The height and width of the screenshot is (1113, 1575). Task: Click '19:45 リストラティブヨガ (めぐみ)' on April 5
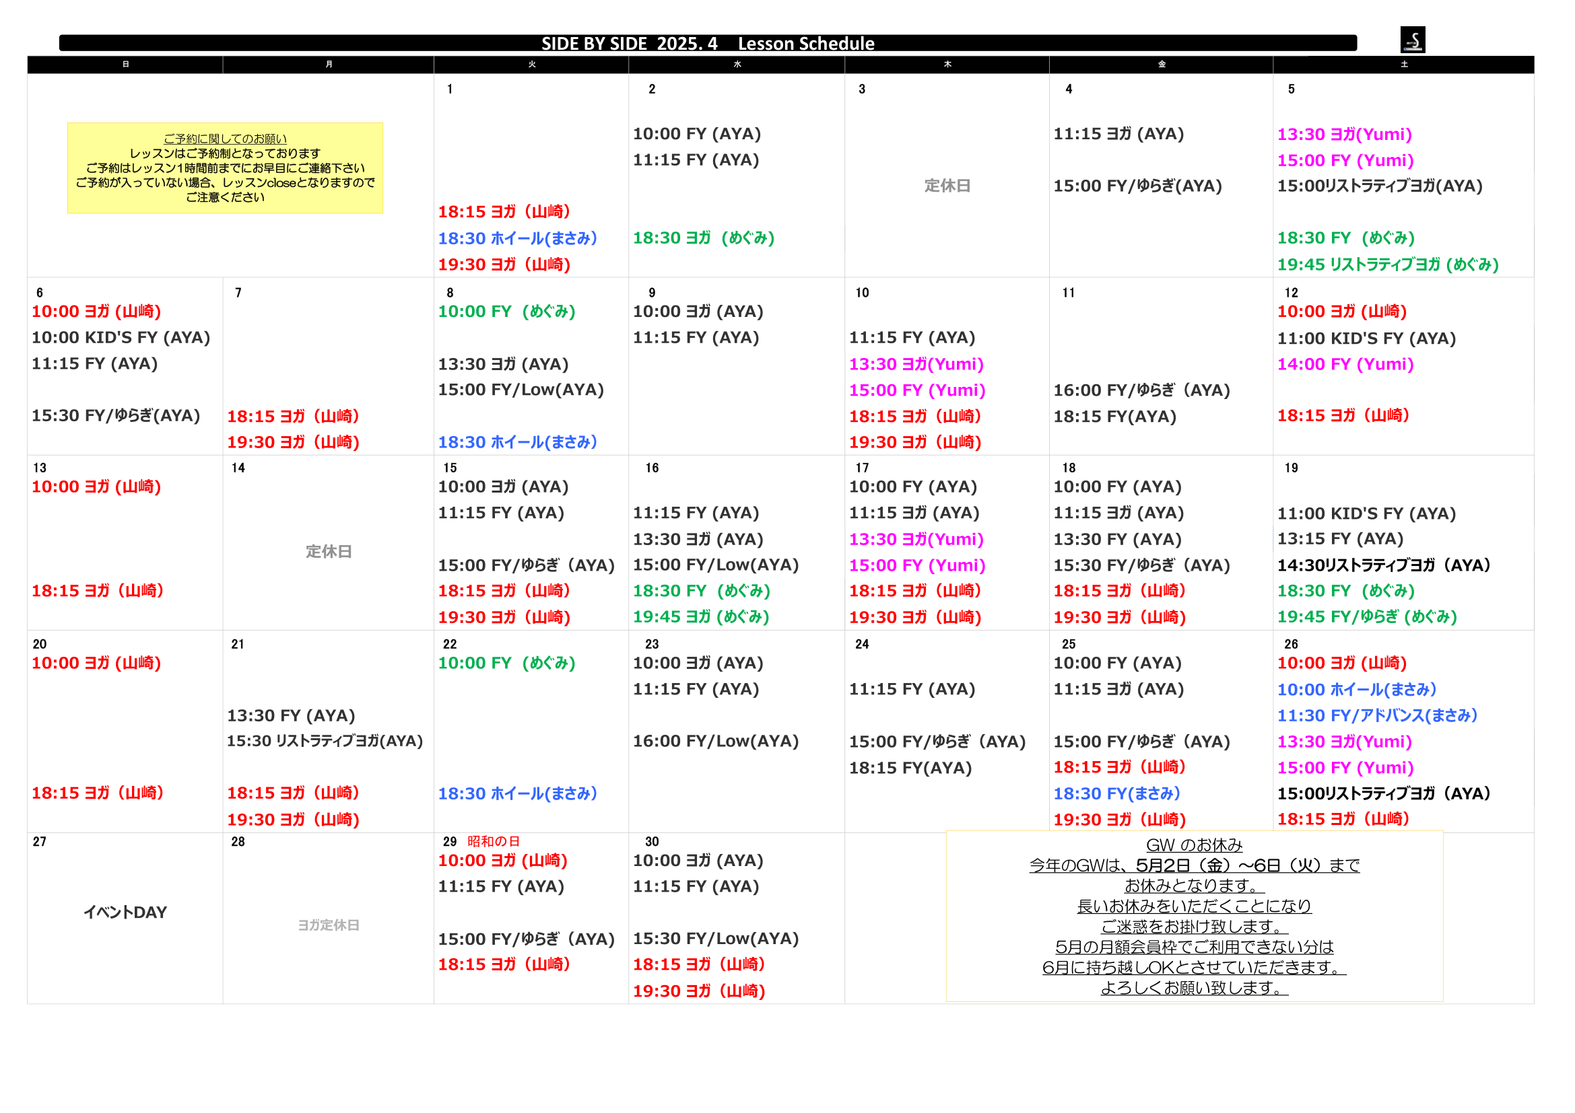tap(1388, 264)
